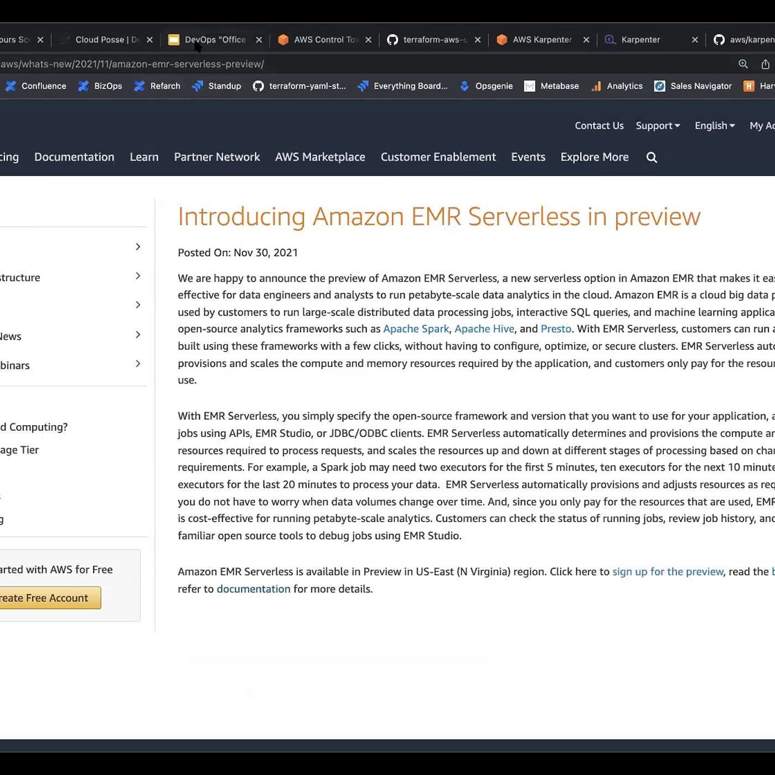Open the Metabase bookmark
775x775 pixels.
coord(552,86)
